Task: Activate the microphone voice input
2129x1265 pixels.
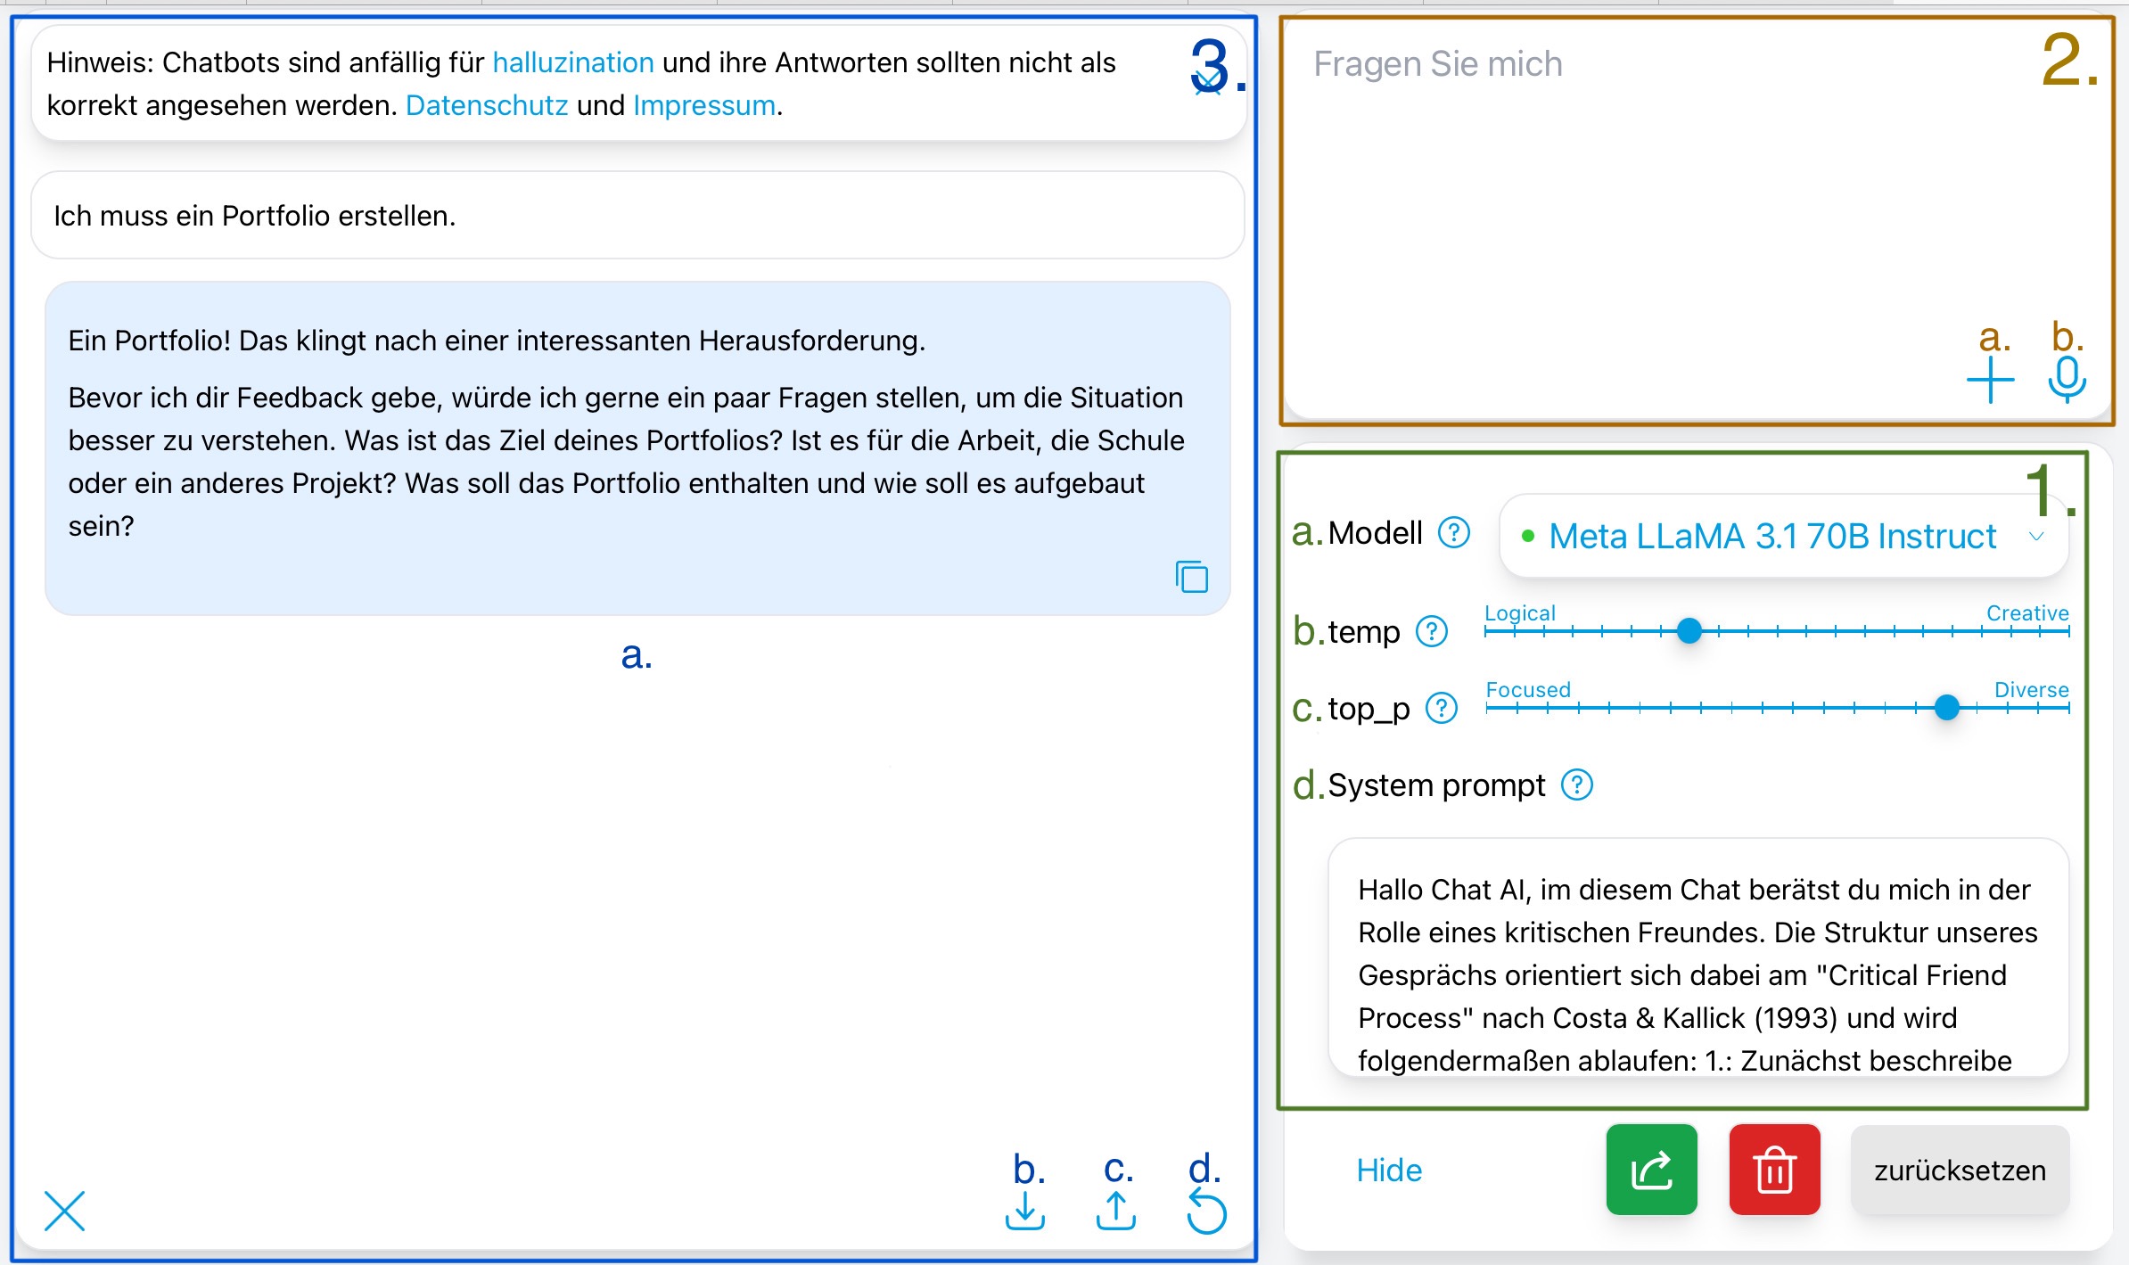Action: pos(2067,380)
